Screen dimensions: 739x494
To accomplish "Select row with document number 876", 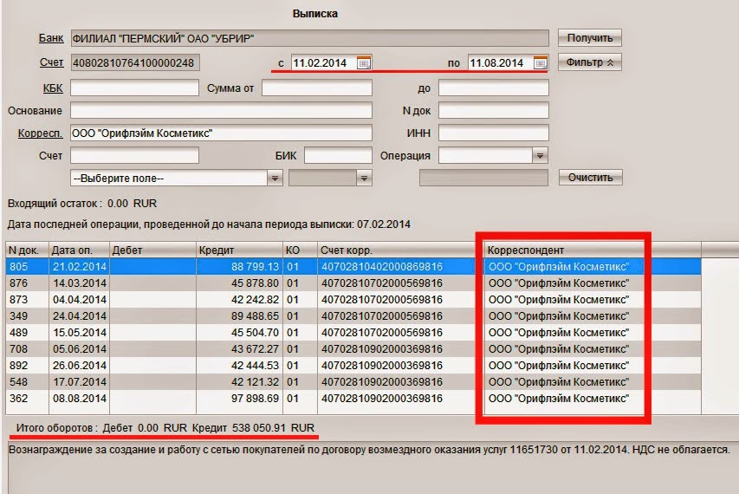I will coord(353,283).
